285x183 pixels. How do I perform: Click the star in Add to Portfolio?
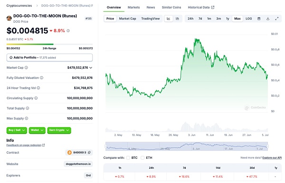[x=11, y=57]
